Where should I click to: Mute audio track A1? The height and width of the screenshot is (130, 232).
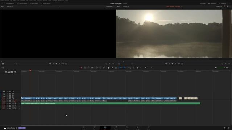point(15,101)
